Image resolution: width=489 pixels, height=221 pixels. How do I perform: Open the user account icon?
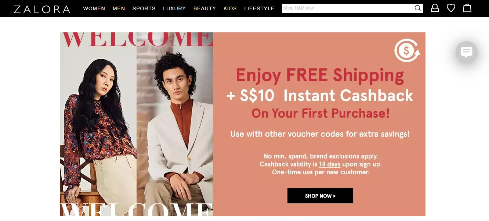pyautogui.click(x=435, y=8)
